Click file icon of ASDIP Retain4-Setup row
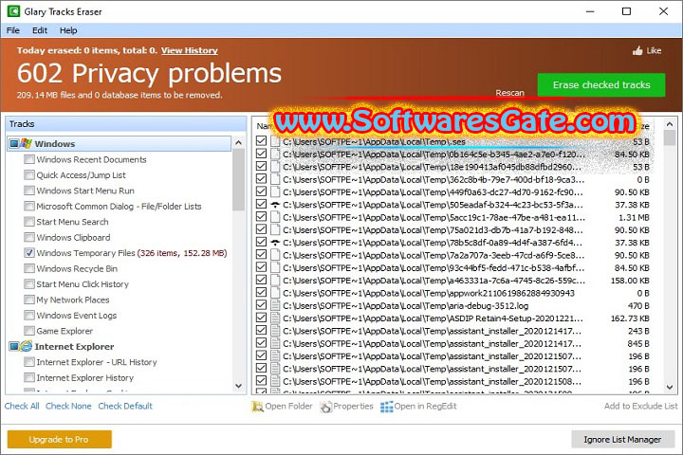Screen dimensions: 683x455 pos(275,318)
